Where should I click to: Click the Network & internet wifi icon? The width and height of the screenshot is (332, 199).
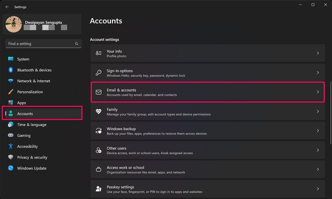10,81
